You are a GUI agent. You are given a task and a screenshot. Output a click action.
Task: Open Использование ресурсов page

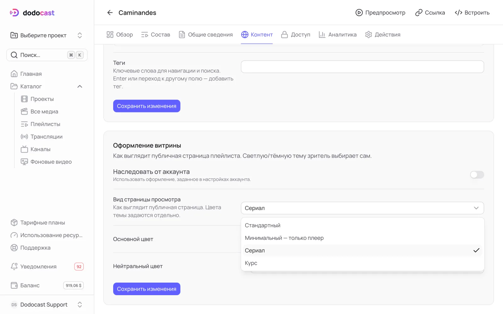47,235
